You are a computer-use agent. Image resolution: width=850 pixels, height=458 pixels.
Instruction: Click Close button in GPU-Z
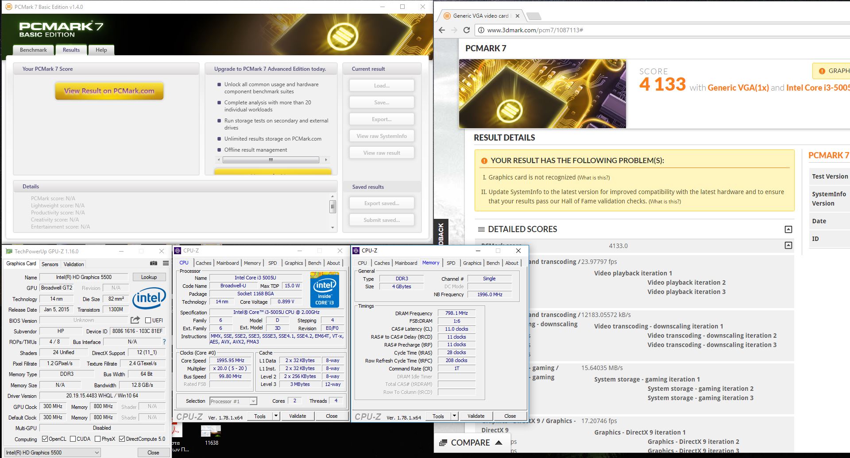point(153,452)
